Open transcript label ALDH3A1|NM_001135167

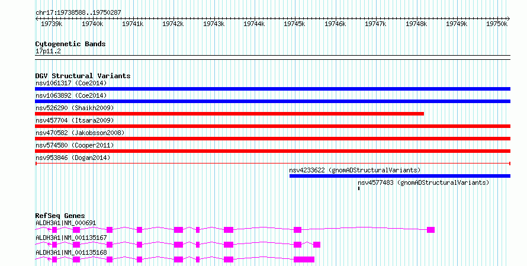pyautogui.click(x=71, y=238)
